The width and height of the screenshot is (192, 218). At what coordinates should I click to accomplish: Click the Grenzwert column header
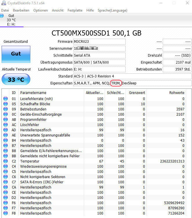(136, 93)
